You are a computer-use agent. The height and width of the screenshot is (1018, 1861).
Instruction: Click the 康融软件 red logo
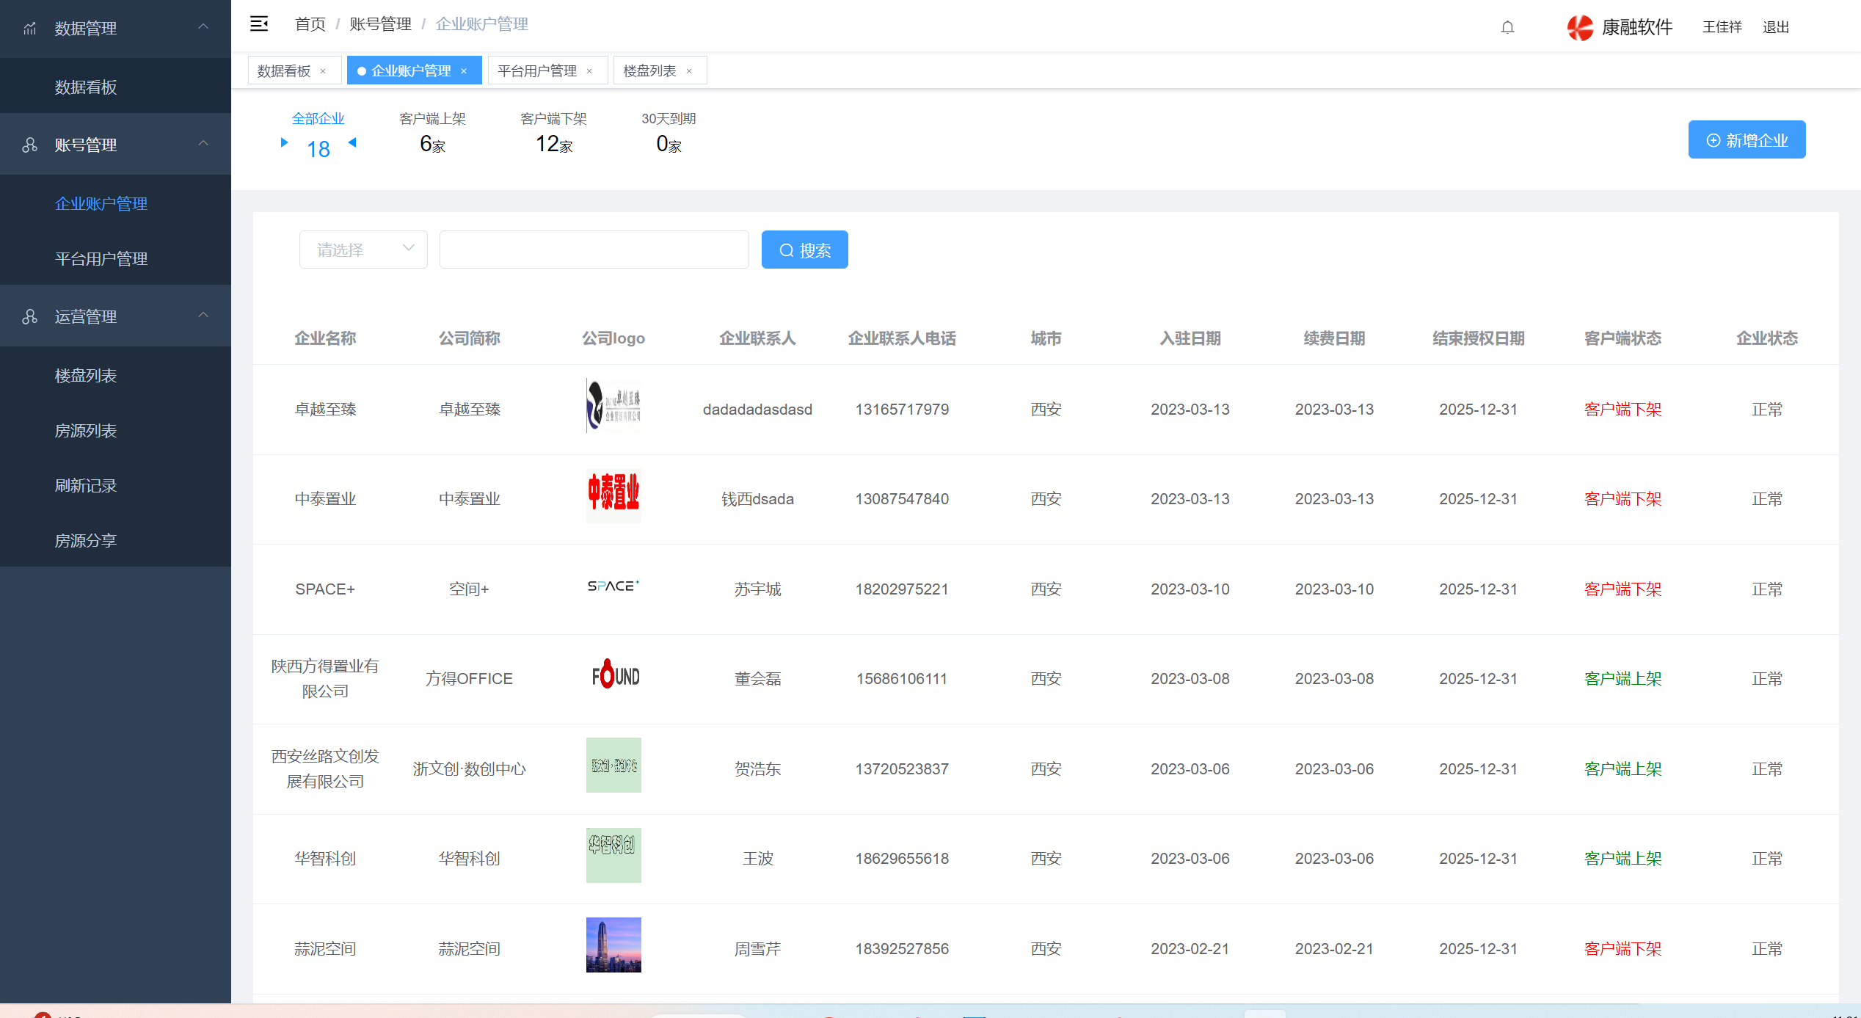click(1580, 27)
